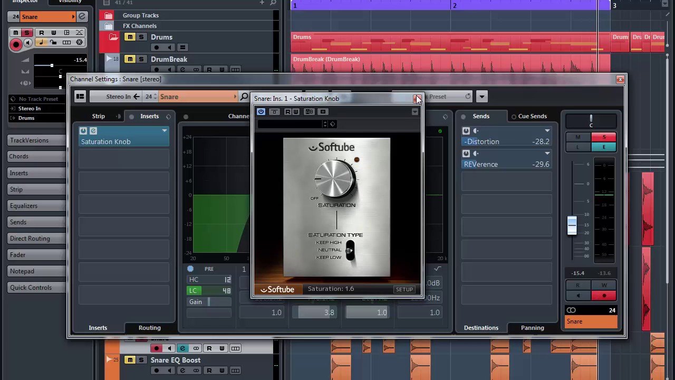Click the Distortion send level -28.2
This screenshot has width=675, height=380.
click(541, 141)
